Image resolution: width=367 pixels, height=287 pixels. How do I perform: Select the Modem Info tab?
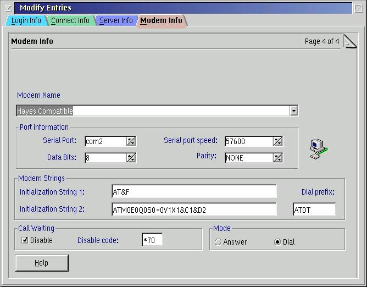(162, 20)
